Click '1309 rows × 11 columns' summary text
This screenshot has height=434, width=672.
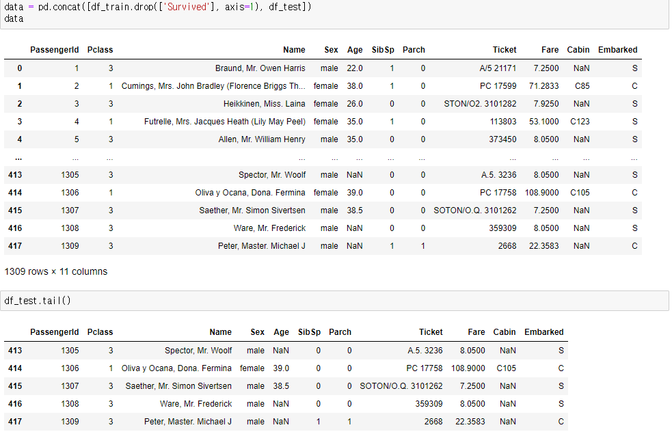coord(55,271)
